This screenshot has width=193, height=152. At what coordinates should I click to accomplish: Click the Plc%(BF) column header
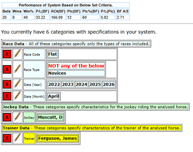pos(90,11)
